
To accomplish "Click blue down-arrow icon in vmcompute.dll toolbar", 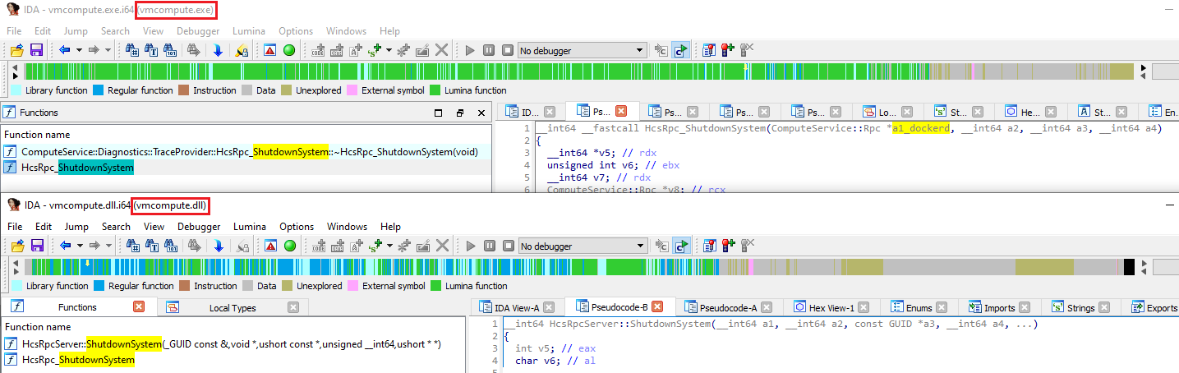I will (218, 246).
